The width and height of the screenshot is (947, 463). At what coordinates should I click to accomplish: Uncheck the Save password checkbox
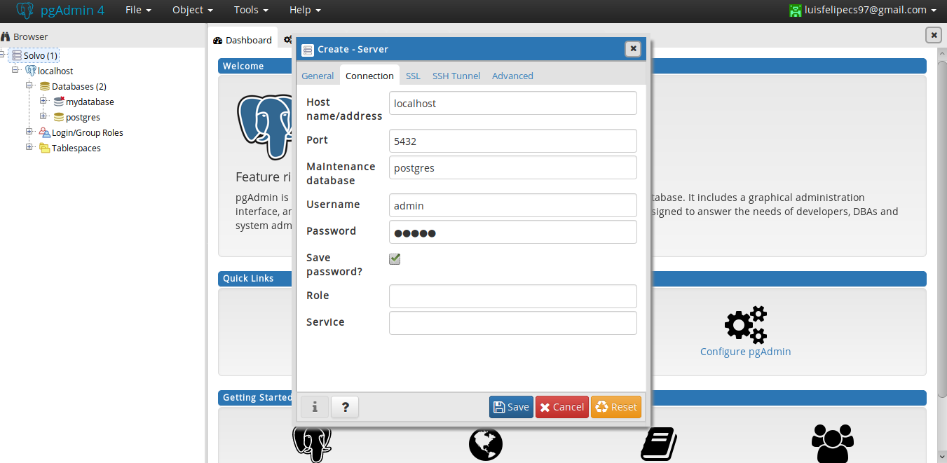[395, 259]
